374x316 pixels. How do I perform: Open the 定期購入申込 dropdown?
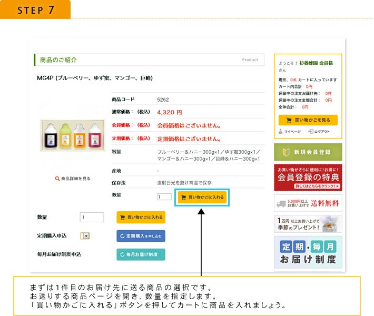(85, 236)
